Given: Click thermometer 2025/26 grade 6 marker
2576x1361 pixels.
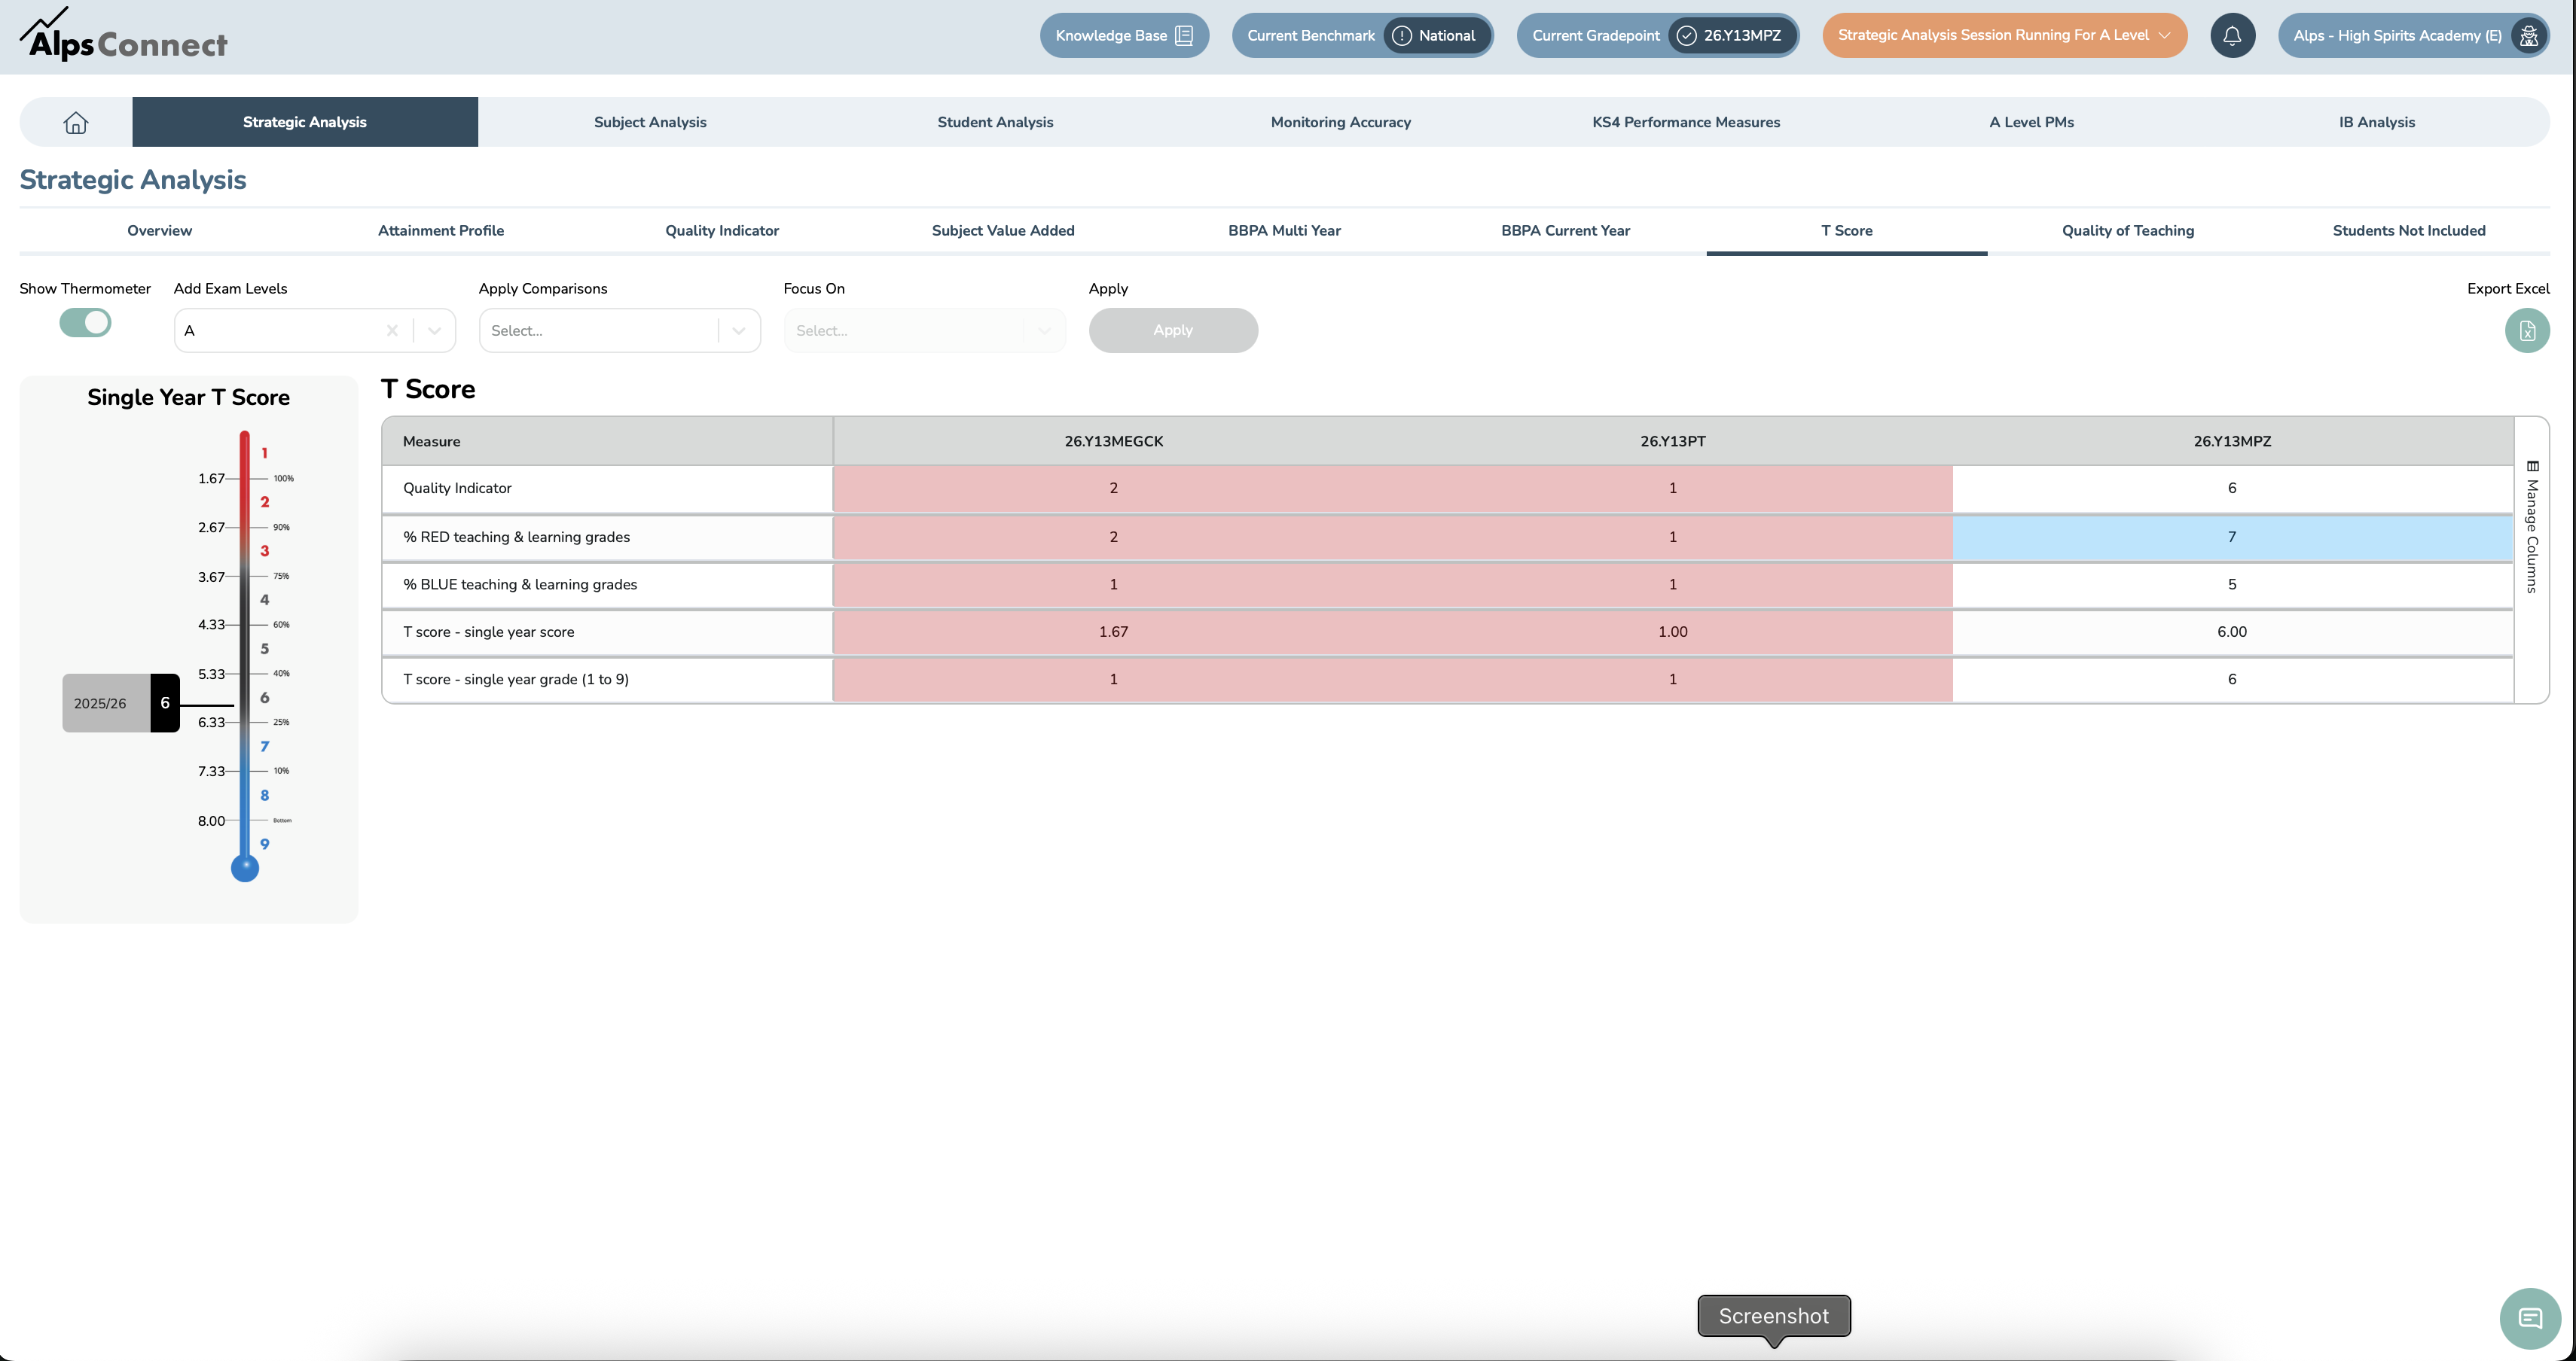Looking at the screenshot, I should click(x=121, y=704).
